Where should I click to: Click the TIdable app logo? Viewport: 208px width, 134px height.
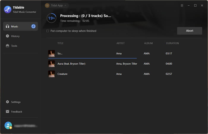8,10
